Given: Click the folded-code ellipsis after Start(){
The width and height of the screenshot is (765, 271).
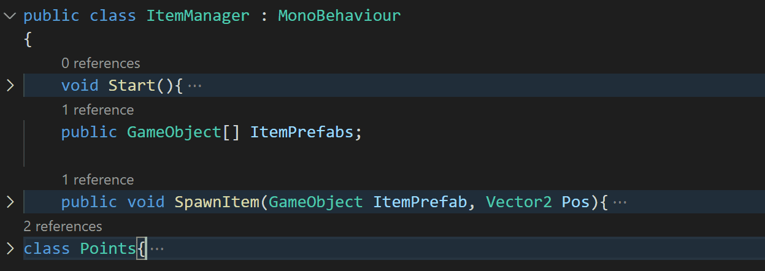Looking at the screenshot, I should pos(194,86).
